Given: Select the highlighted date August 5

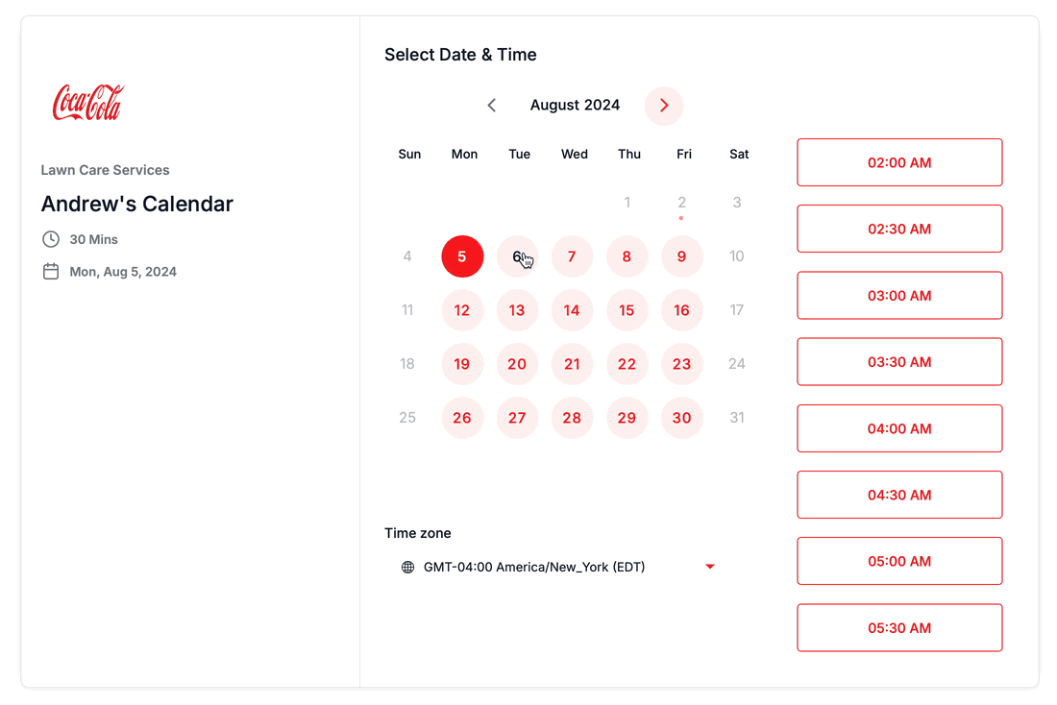Looking at the screenshot, I should [x=462, y=256].
